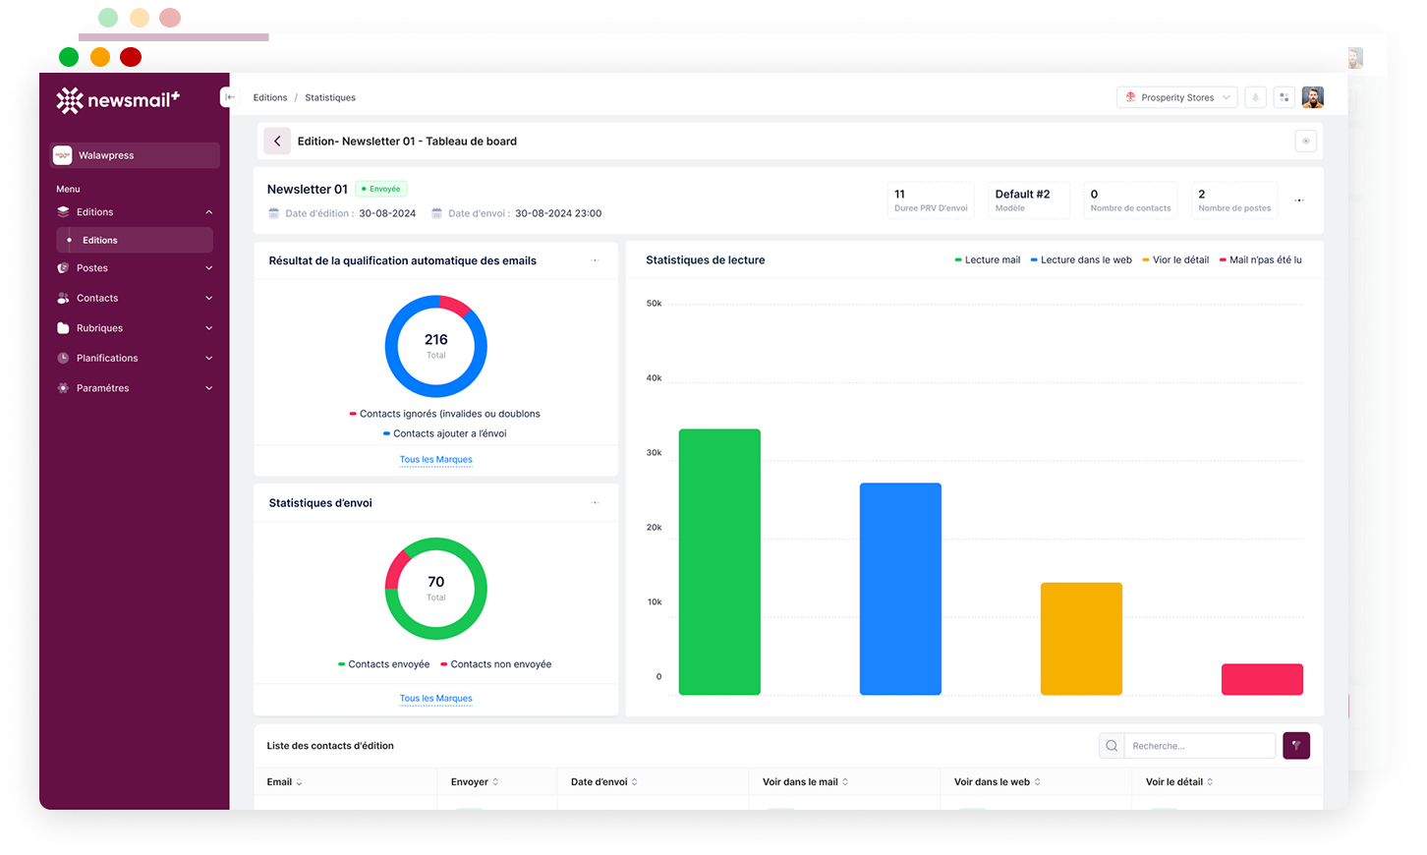Collapse the sidebar with the arrow icon
Image resolution: width=1427 pixels, height=855 pixels.
coord(229,97)
